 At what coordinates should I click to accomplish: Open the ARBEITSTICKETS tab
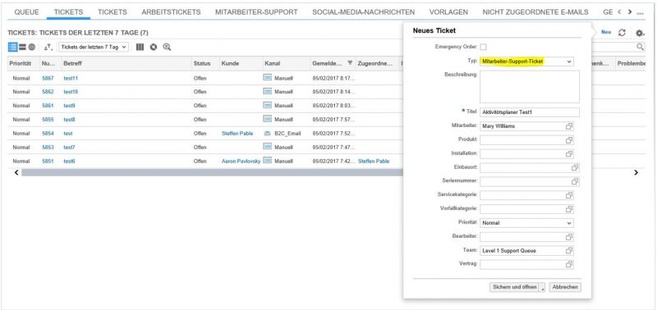171,12
